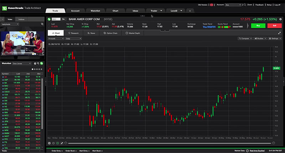This screenshot has width=285, height=153.
Task: Open the Studies dropdown
Action: pos(260,38)
